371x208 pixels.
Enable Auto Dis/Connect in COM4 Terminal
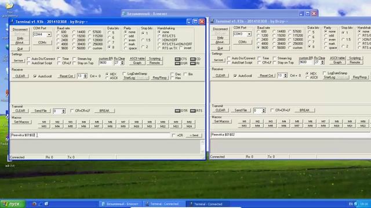coord(29,59)
